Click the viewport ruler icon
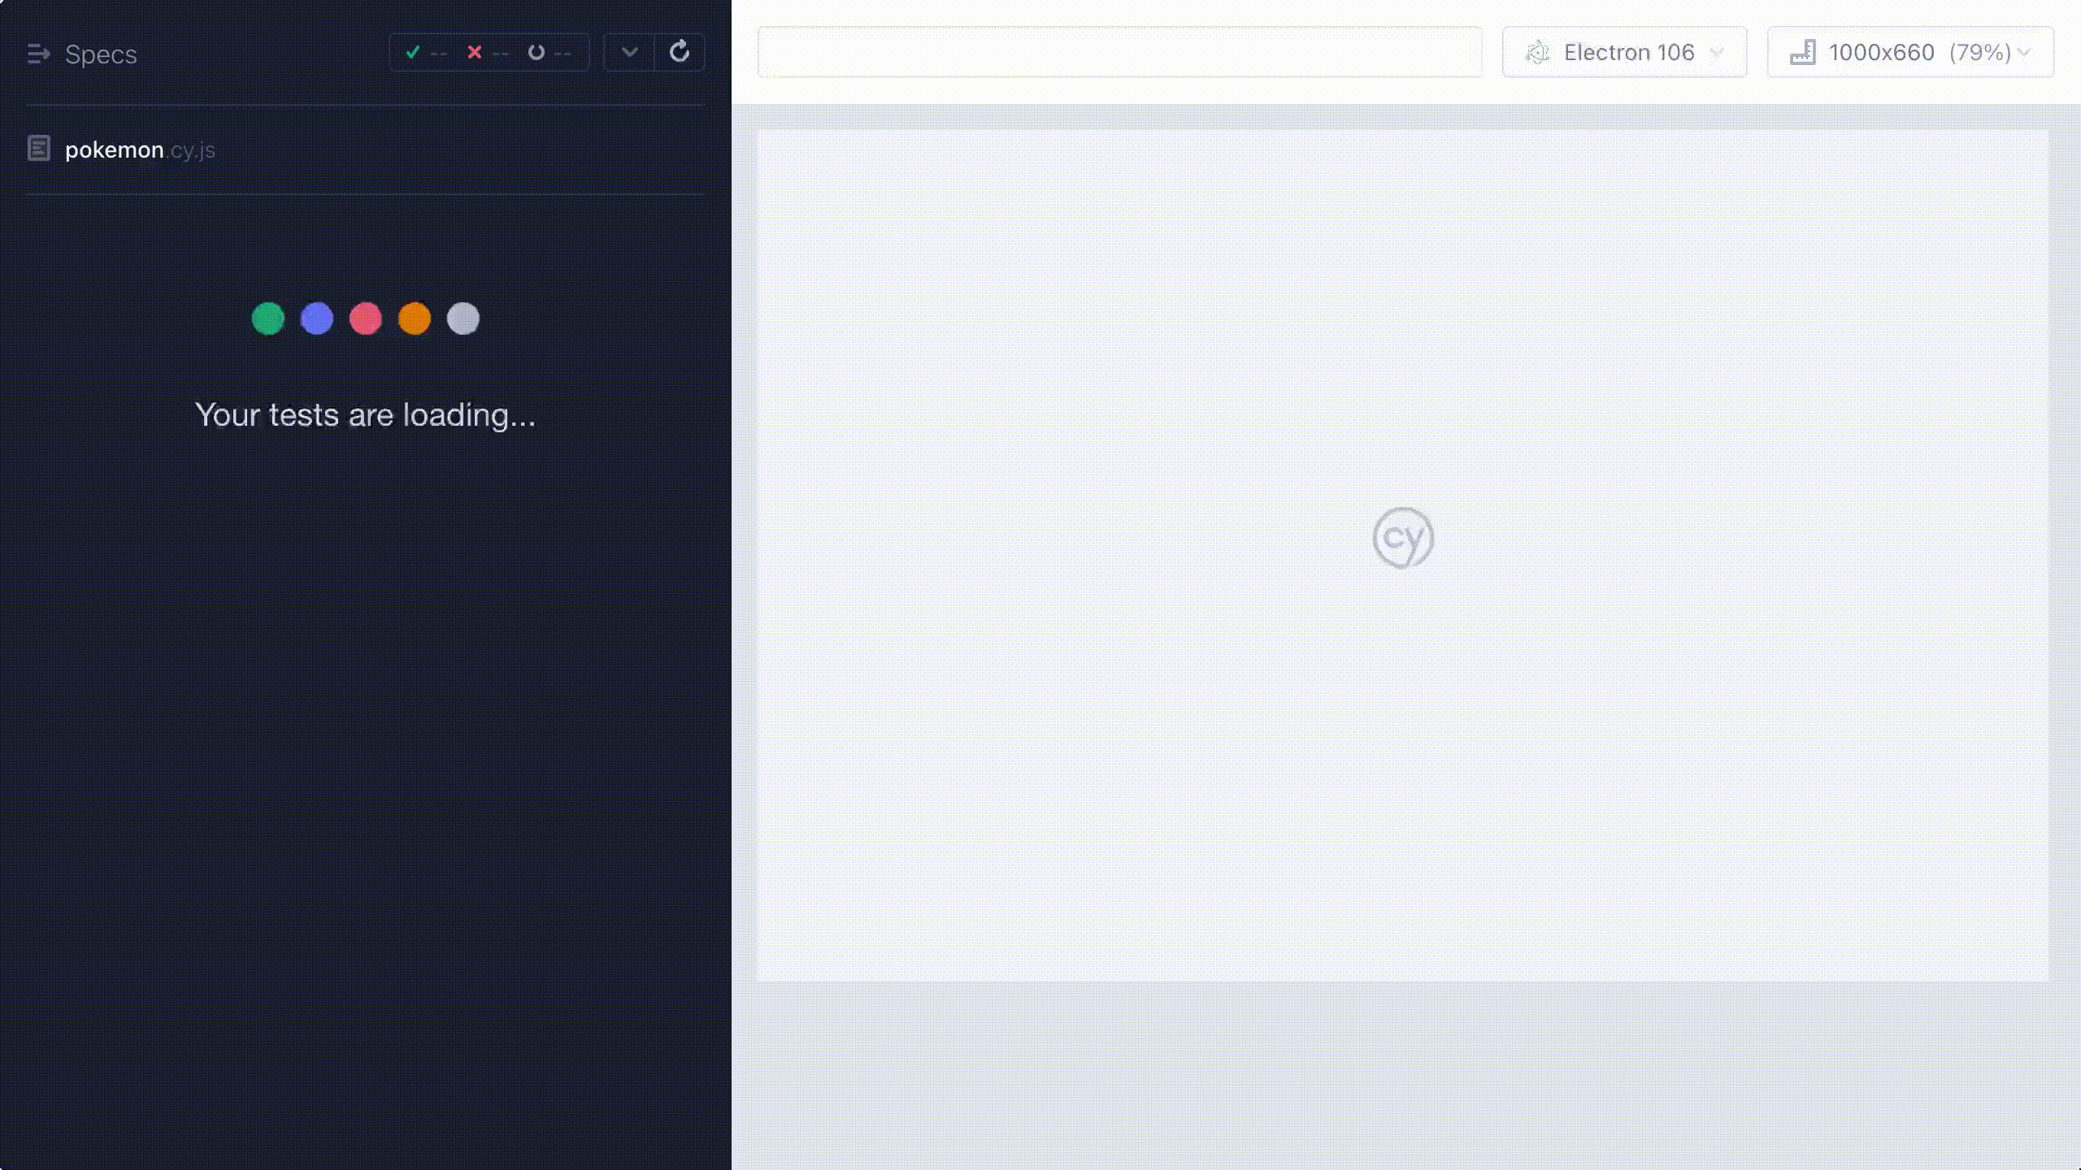The image size is (2081, 1170). click(x=1802, y=53)
